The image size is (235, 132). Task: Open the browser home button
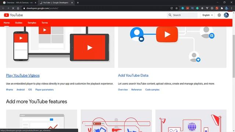tap(18, 8)
